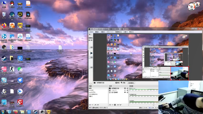Move selected scene down in Scenes list
203x114 pixels.
point(98,105)
